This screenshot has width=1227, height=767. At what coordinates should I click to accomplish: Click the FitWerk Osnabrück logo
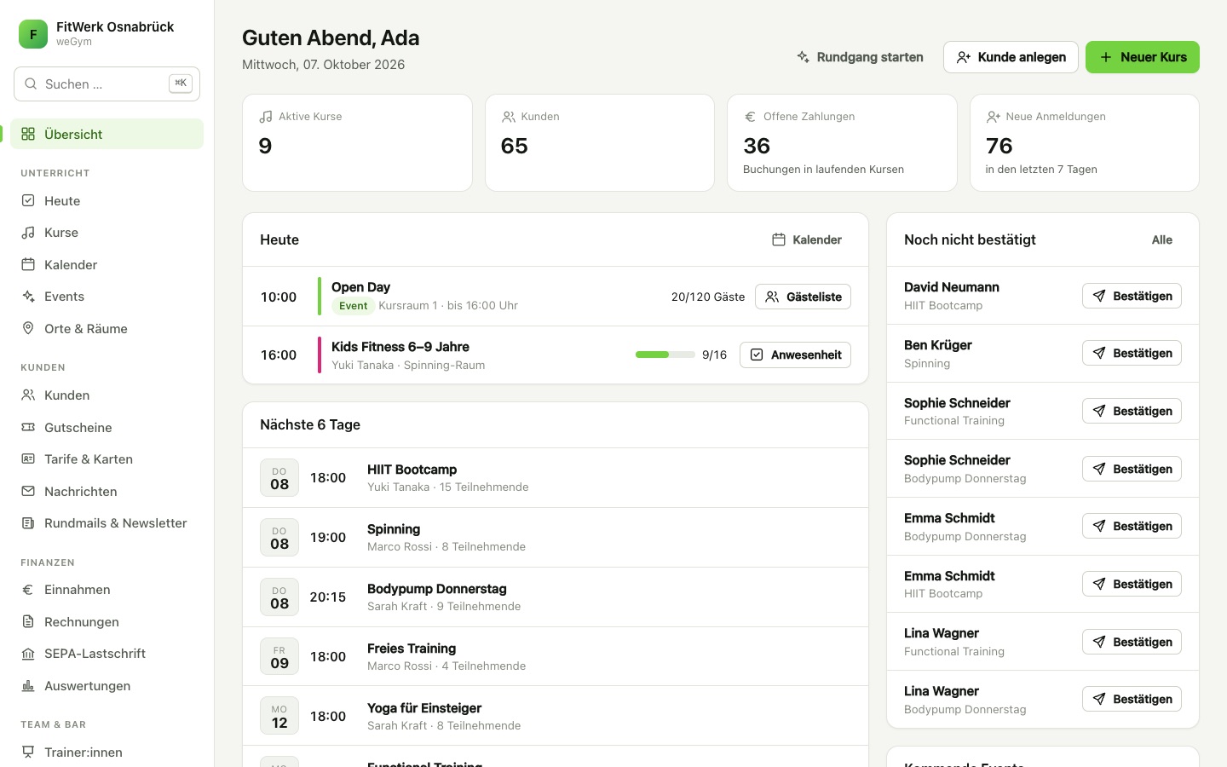pos(33,34)
